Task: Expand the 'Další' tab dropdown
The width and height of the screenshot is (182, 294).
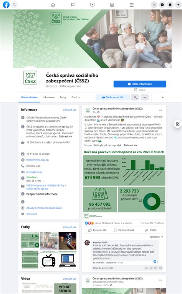Action: tap(76, 97)
